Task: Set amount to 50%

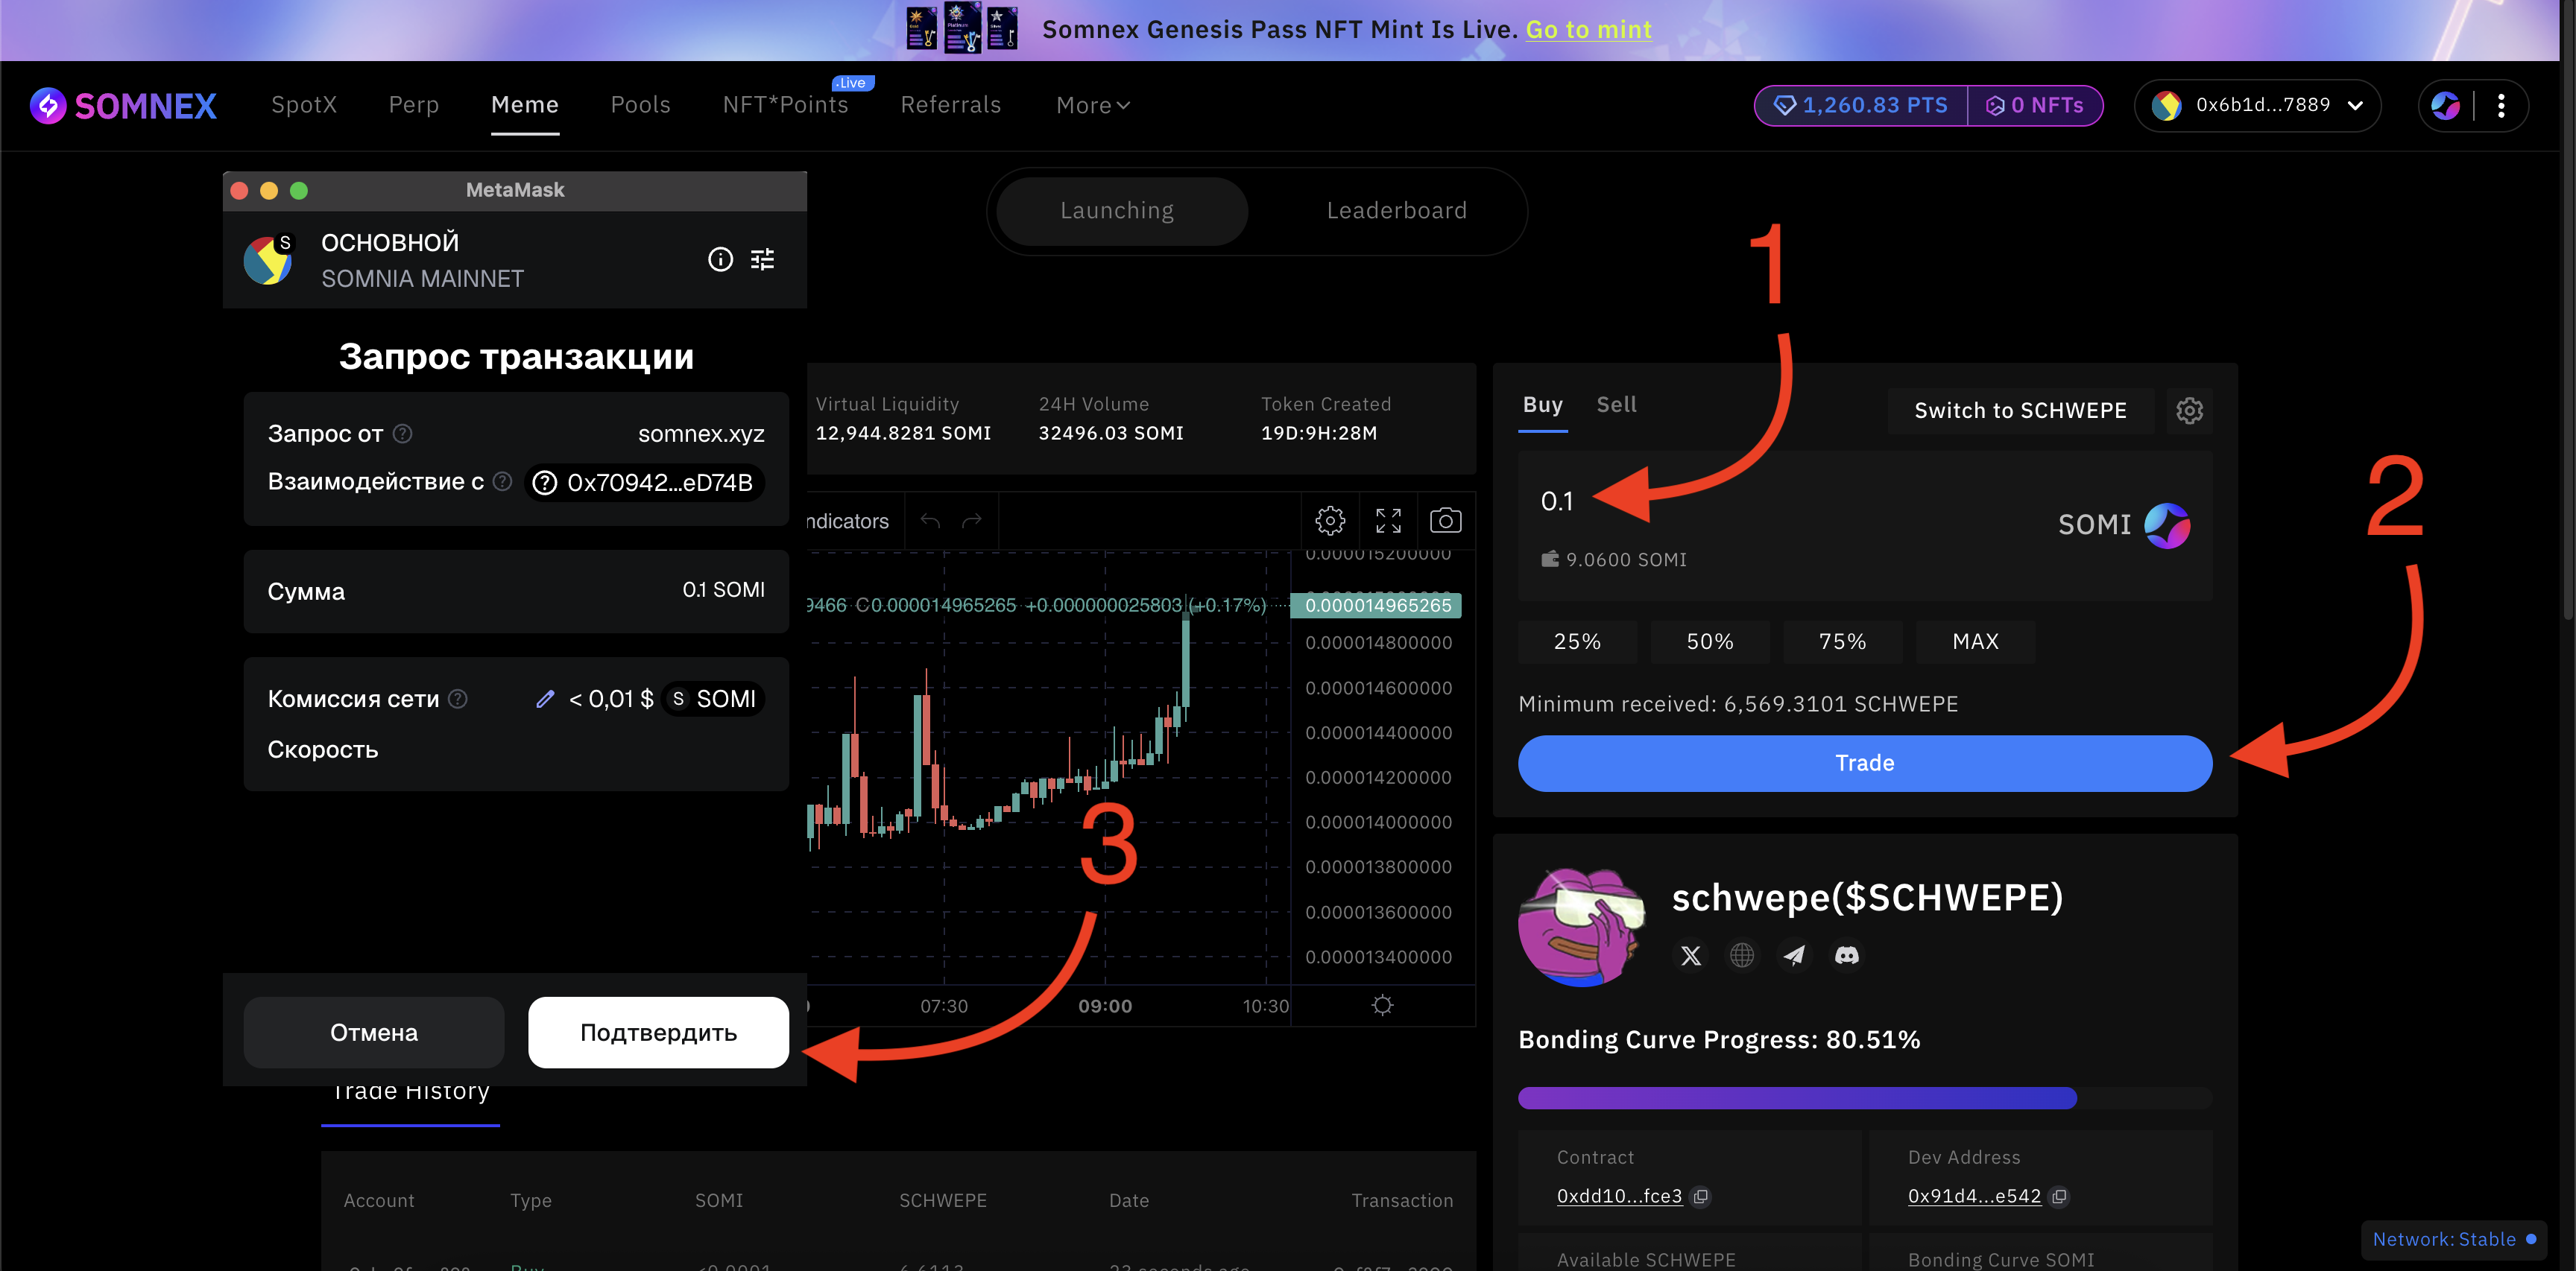Action: 1710,641
